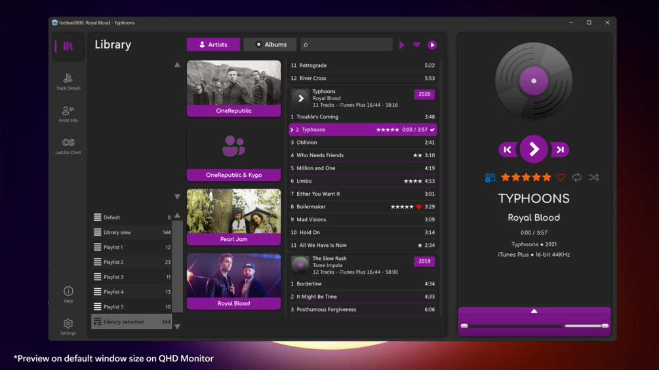
Task: Open Last.fm Chart panel
Action: tap(68, 146)
